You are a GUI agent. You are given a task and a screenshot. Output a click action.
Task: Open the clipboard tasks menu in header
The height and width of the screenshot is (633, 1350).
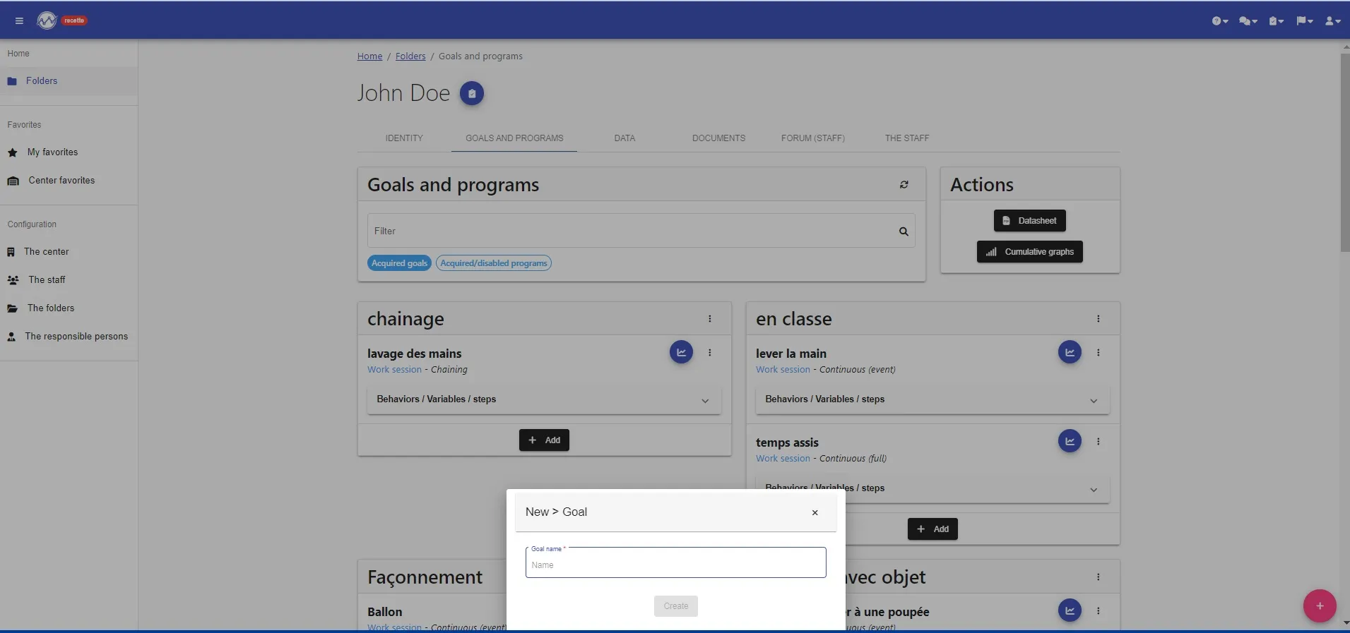[x=1276, y=21]
